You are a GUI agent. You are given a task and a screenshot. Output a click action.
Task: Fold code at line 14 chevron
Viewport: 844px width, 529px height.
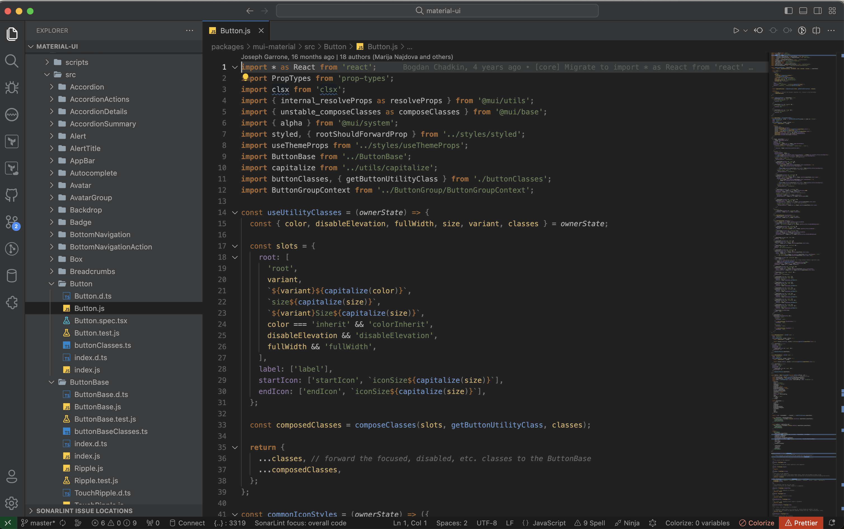pos(235,212)
